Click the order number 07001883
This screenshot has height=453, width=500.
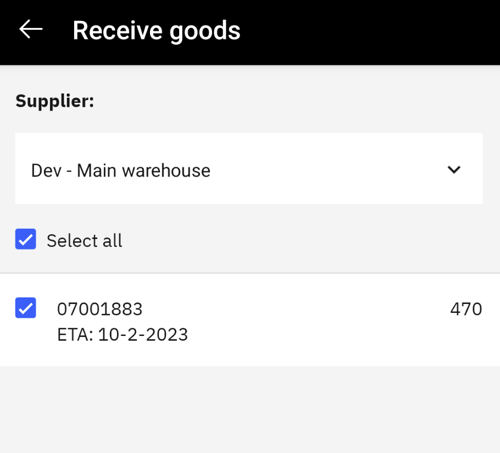pyautogui.click(x=100, y=310)
